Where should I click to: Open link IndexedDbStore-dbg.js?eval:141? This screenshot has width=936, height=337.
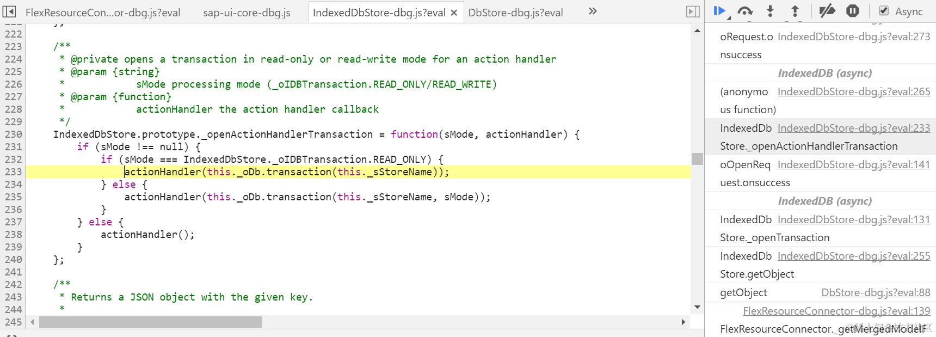(854, 164)
